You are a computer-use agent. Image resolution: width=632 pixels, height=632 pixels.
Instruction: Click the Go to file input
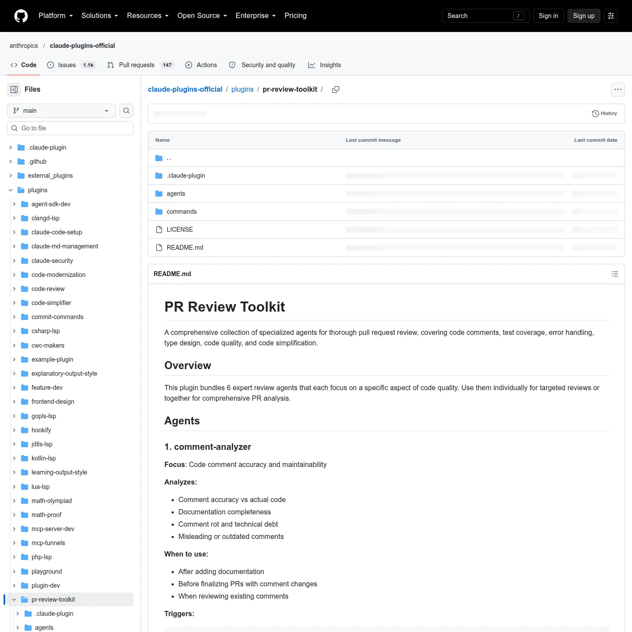pos(70,128)
